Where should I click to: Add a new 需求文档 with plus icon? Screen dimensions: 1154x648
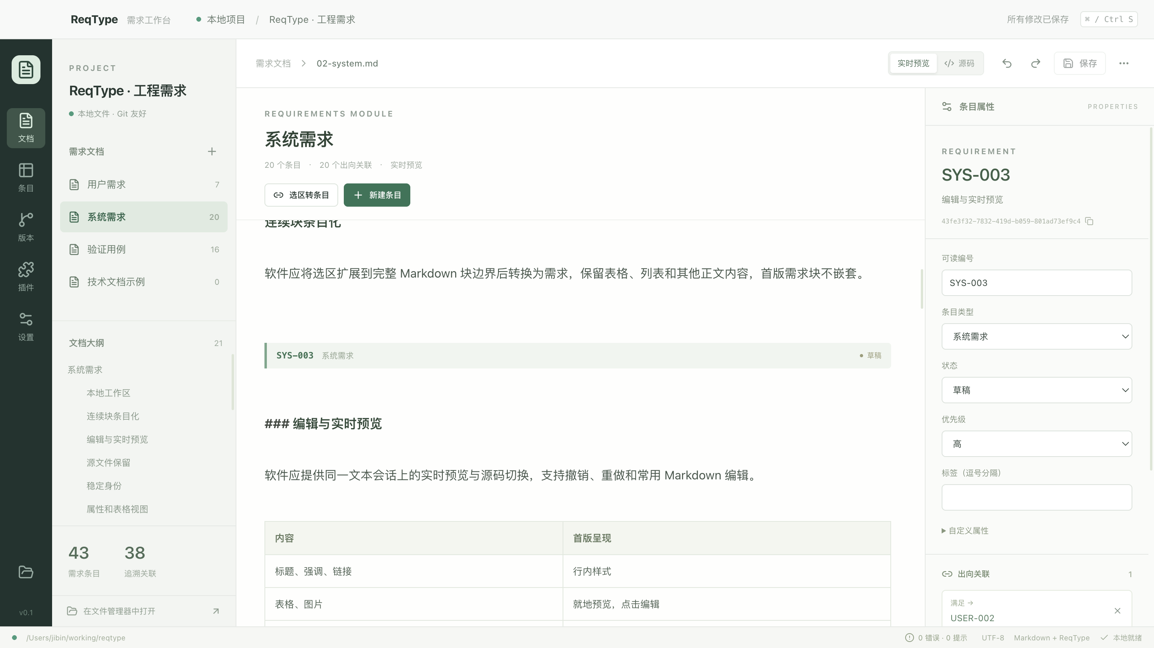(x=212, y=151)
